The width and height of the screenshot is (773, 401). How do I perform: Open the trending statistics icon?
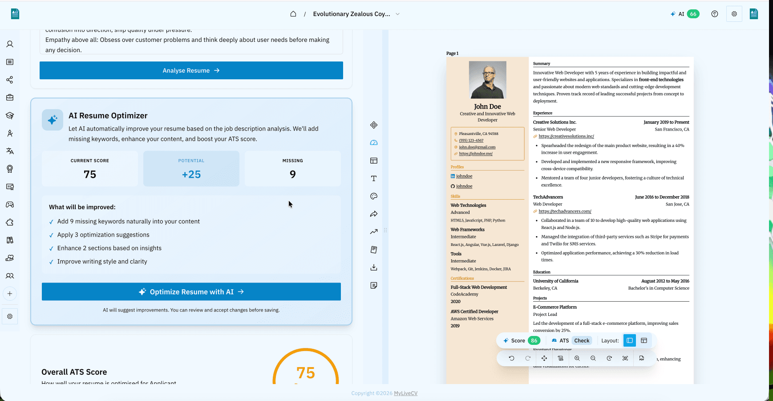[x=374, y=232]
